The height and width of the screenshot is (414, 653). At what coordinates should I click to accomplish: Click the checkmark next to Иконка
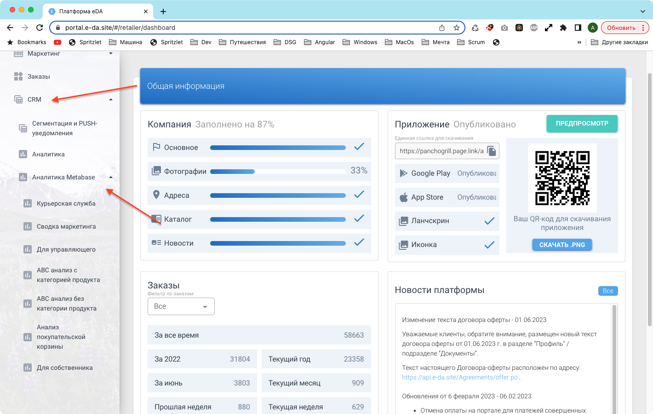(489, 245)
